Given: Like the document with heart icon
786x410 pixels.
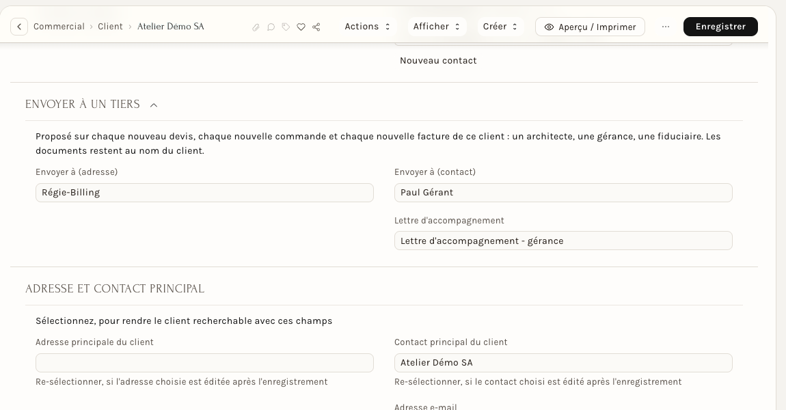Looking at the screenshot, I should coord(301,27).
